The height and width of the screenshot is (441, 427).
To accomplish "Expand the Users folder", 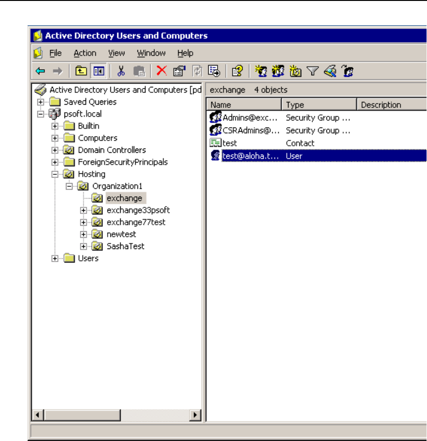I will (55, 258).
